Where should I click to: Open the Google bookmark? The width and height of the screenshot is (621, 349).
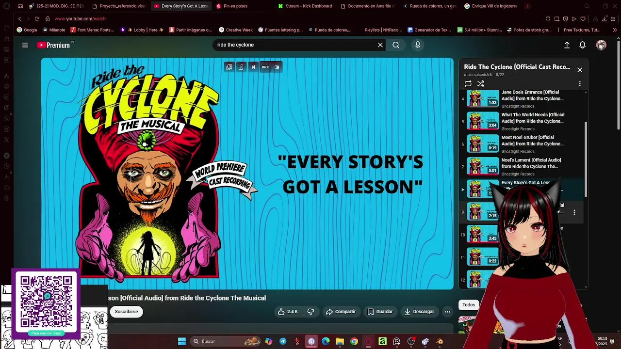coord(27,30)
